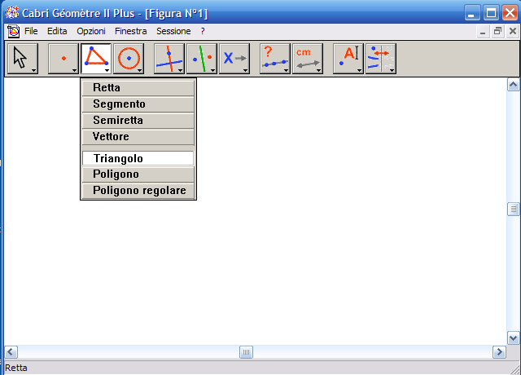Click vertical scrollbar down arrow
Image resolution: width=521 pixels, height=375 pixels.
[x=513, y=338]
